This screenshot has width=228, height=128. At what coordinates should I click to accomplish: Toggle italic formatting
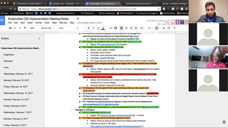point(93,28)
